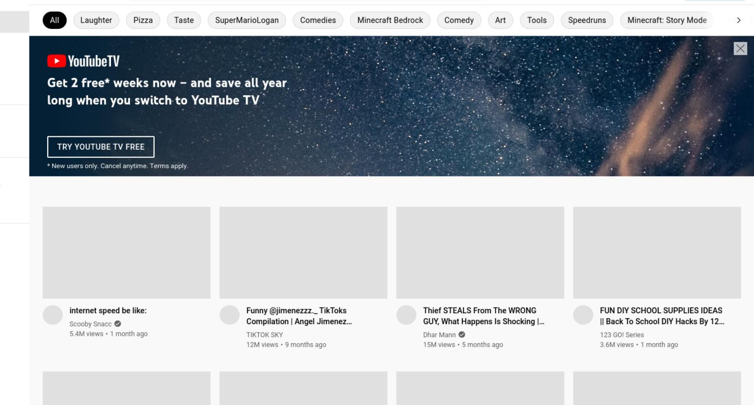Image resolution: width=754 pixels, height=405 pixels.
Task: Open thumbnail of internet speed be like video
Action: tap(127, 253)
